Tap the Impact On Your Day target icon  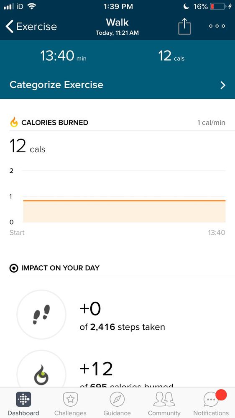coord(13,268)
